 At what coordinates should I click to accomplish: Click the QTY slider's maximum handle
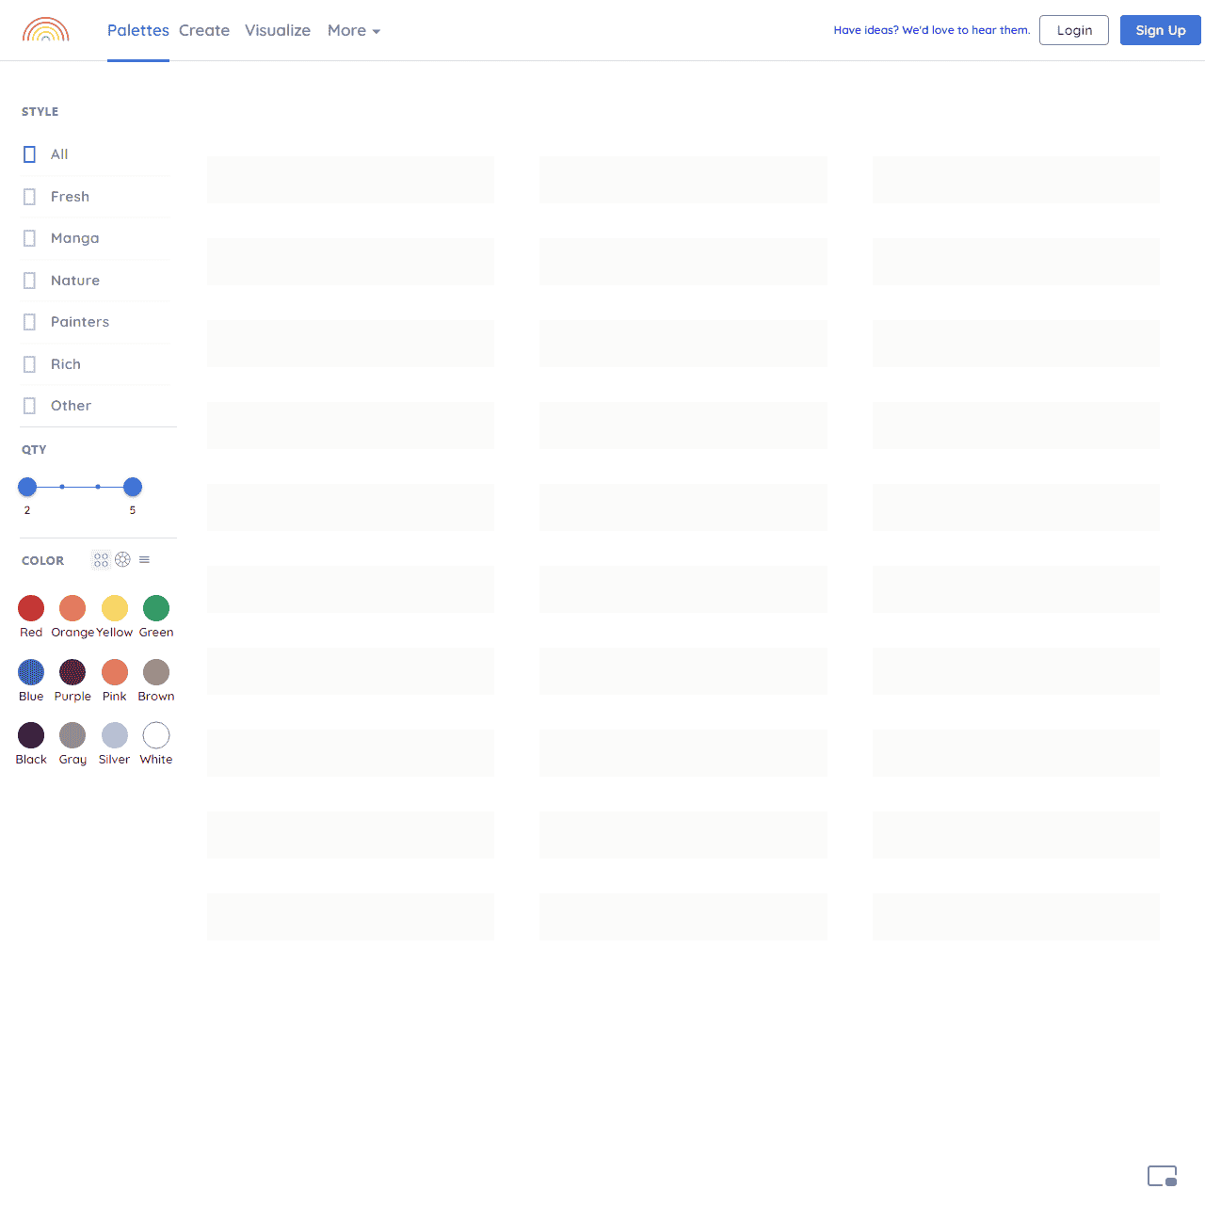(133, 487)
